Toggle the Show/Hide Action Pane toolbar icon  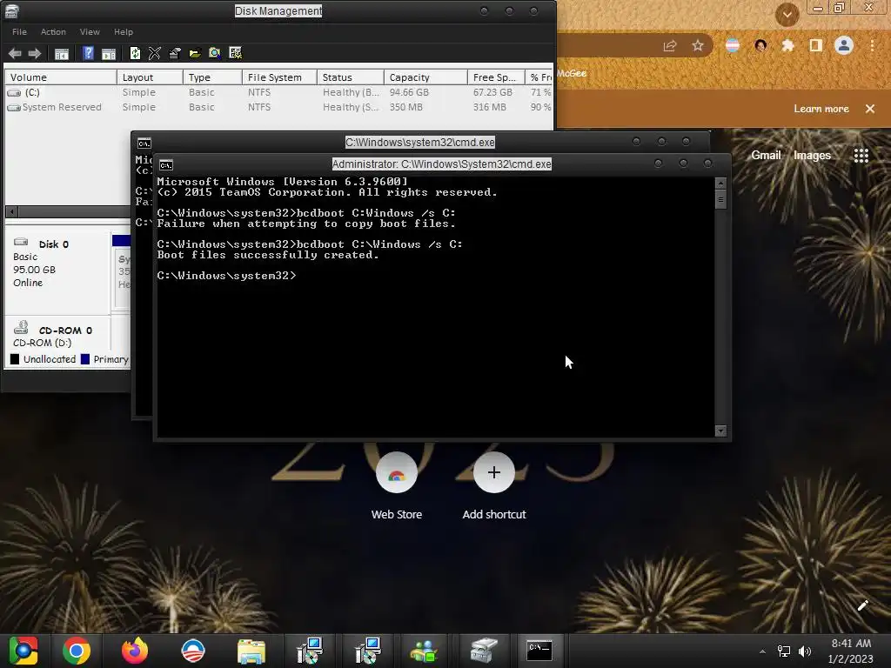109,53
